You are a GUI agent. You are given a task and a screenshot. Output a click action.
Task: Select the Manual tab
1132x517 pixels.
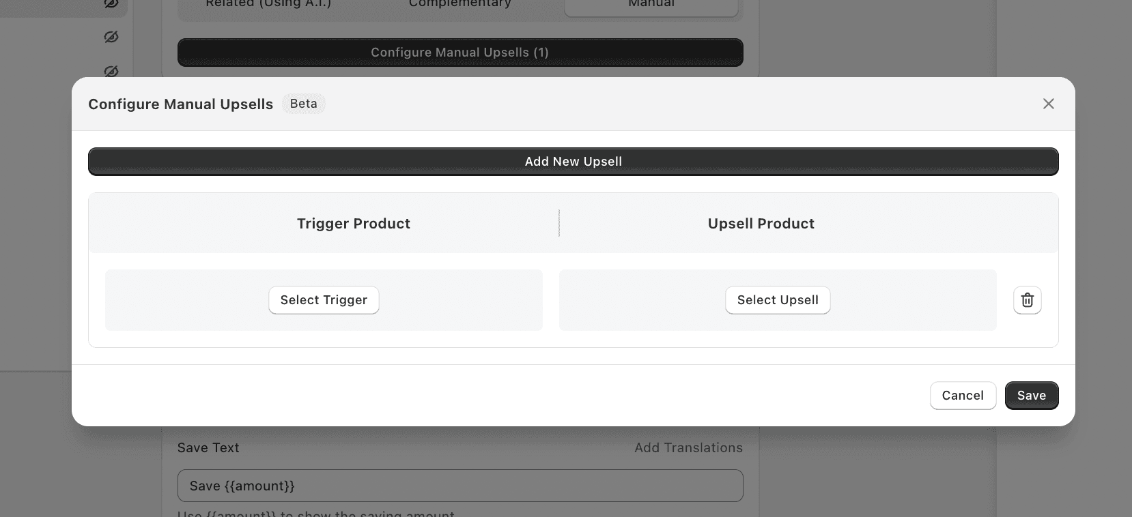coord(651,5)
